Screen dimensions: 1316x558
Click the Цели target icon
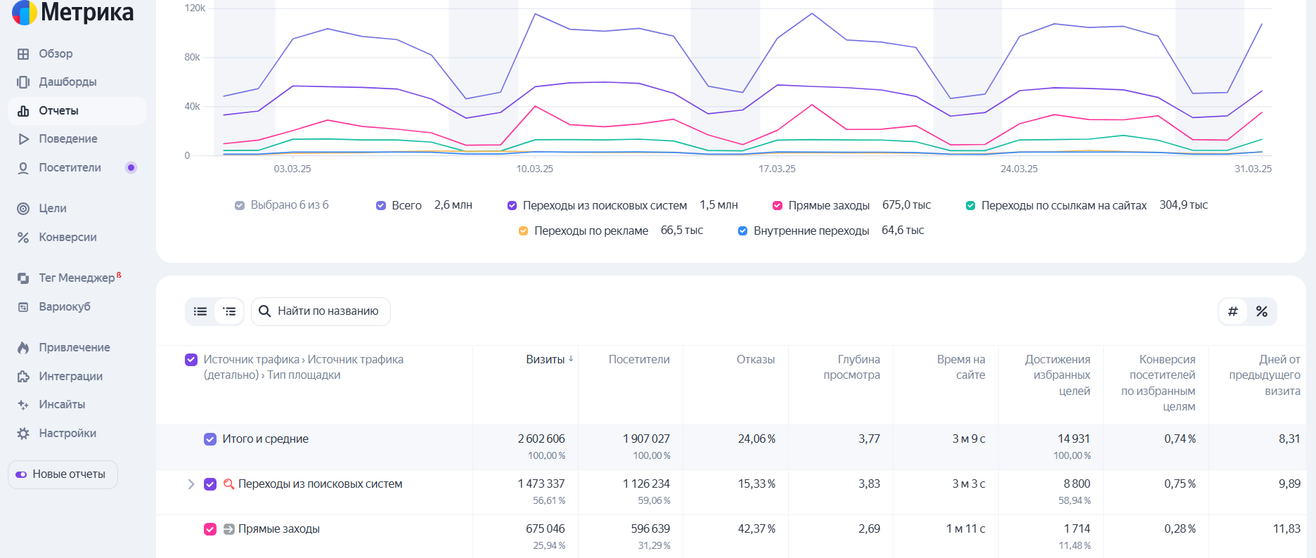click(x=23, y=209)
